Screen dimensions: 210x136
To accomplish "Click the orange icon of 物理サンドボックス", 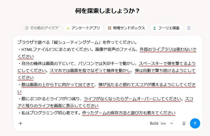I will point(110,28).
